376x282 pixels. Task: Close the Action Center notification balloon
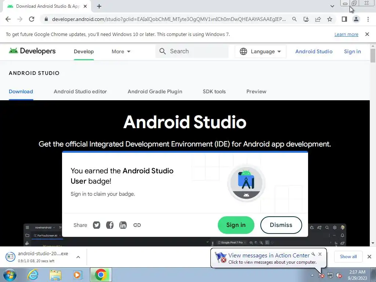320,254
